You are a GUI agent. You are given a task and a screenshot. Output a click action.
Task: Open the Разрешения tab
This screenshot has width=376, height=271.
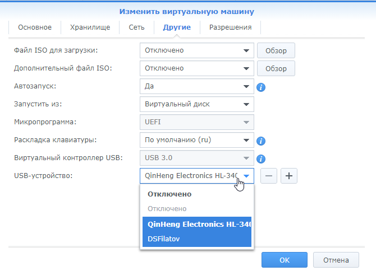(230, 27)
